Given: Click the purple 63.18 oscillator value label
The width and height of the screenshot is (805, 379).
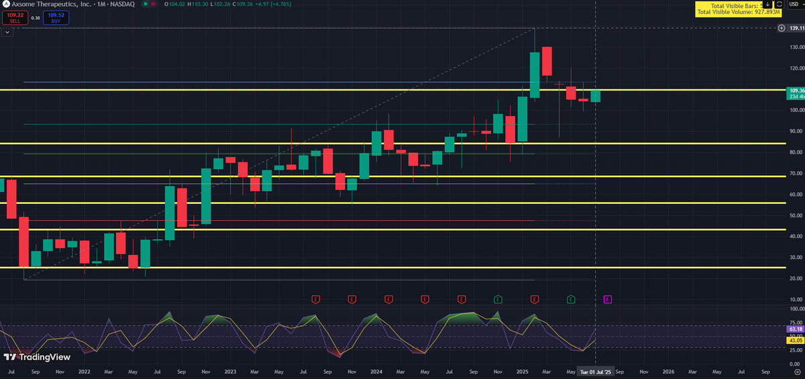Looking at the screenshot, I should coord(796,329).
